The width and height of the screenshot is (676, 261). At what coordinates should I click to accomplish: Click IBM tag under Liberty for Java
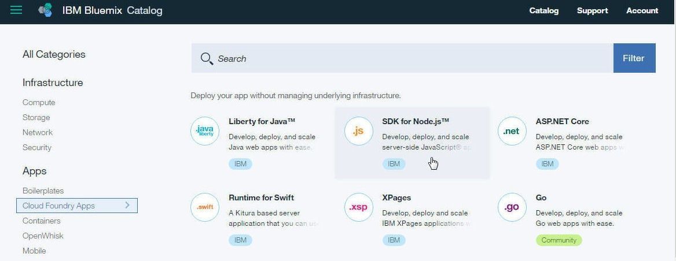pos(240,164)
